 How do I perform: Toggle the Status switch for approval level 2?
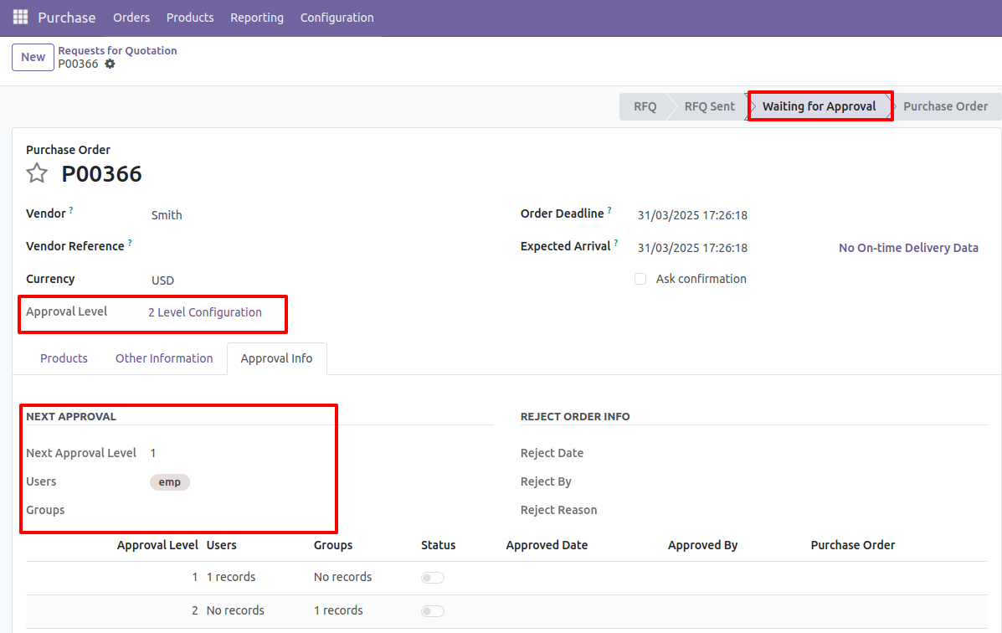(432, 610)
